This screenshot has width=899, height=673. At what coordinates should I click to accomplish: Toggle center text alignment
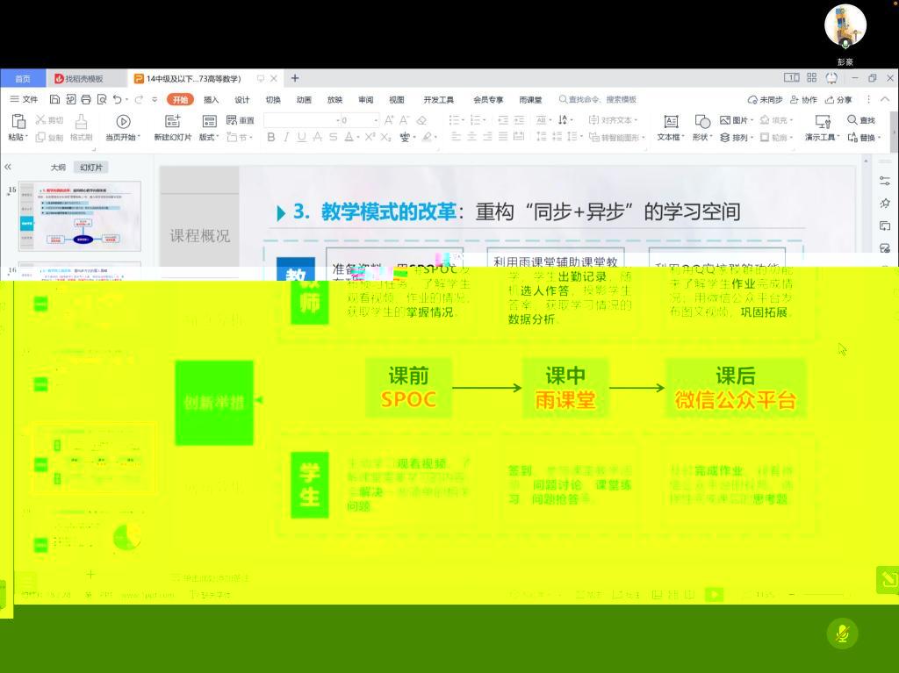[x=471, y=136]
